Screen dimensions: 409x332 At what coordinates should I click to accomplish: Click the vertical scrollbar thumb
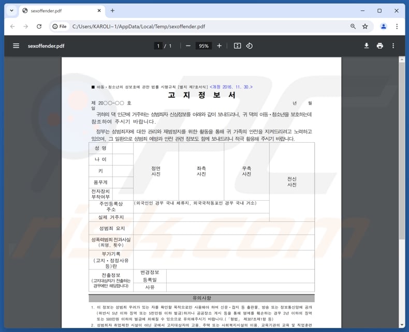tap(402, 150)
